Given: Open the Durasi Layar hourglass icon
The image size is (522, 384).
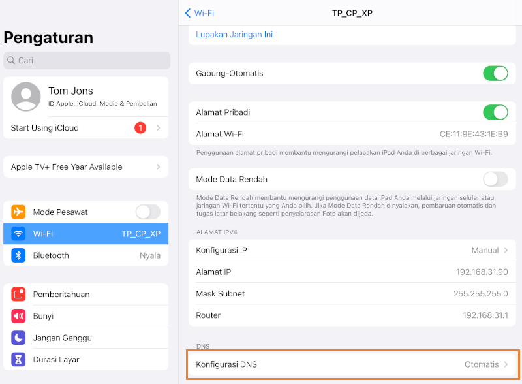Looking at the screenshot, I should (x=18, y=359).
